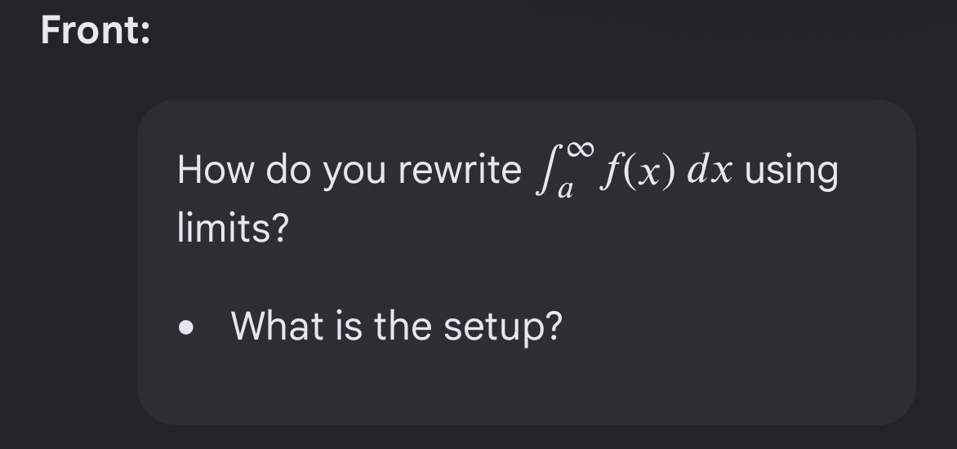The width and height of the screenshot is (957, 449).
Task: Click the word "using" after the formula
Action: 791,171
